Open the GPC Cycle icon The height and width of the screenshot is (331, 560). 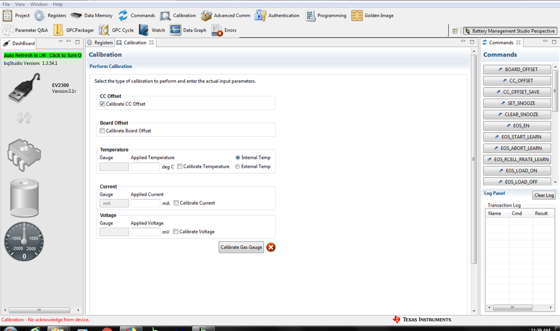104,30
